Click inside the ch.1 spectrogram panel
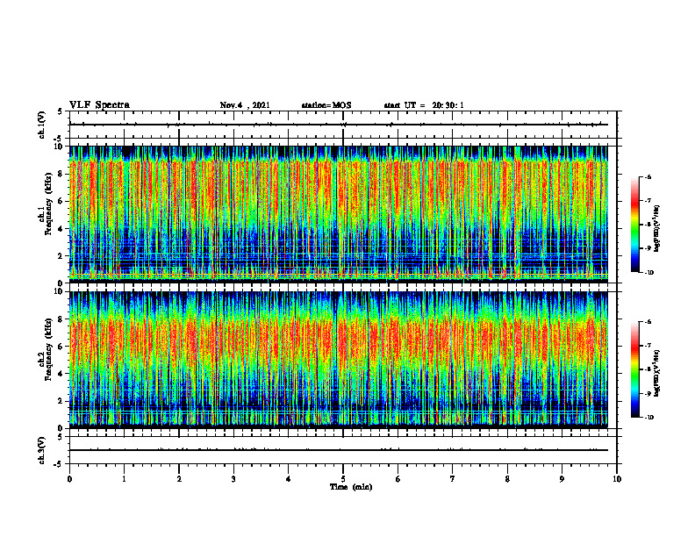Screen dimensions: 695x537 click(339, 214)
